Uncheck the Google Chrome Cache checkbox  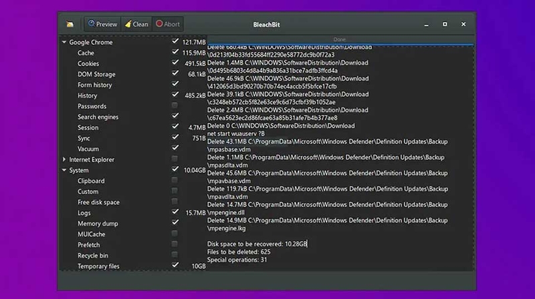[x=175, y=52]
